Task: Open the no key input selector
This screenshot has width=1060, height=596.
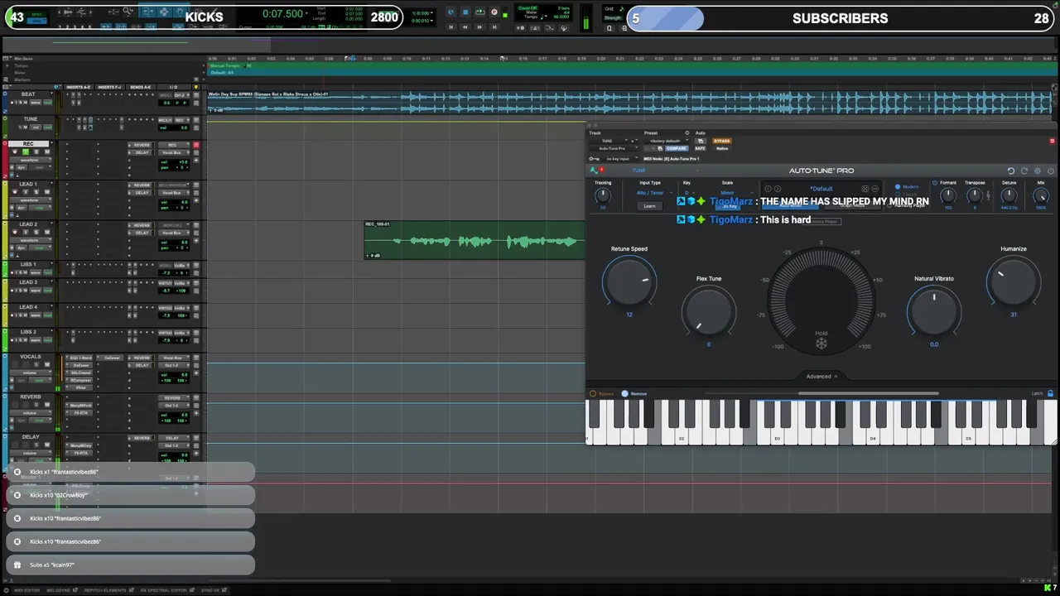Action: coord(620,159)
